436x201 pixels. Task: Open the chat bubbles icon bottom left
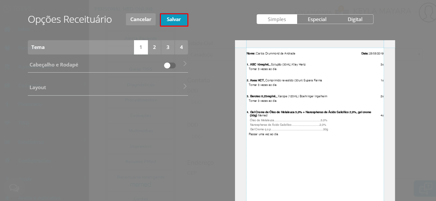[x=14, y=188]
